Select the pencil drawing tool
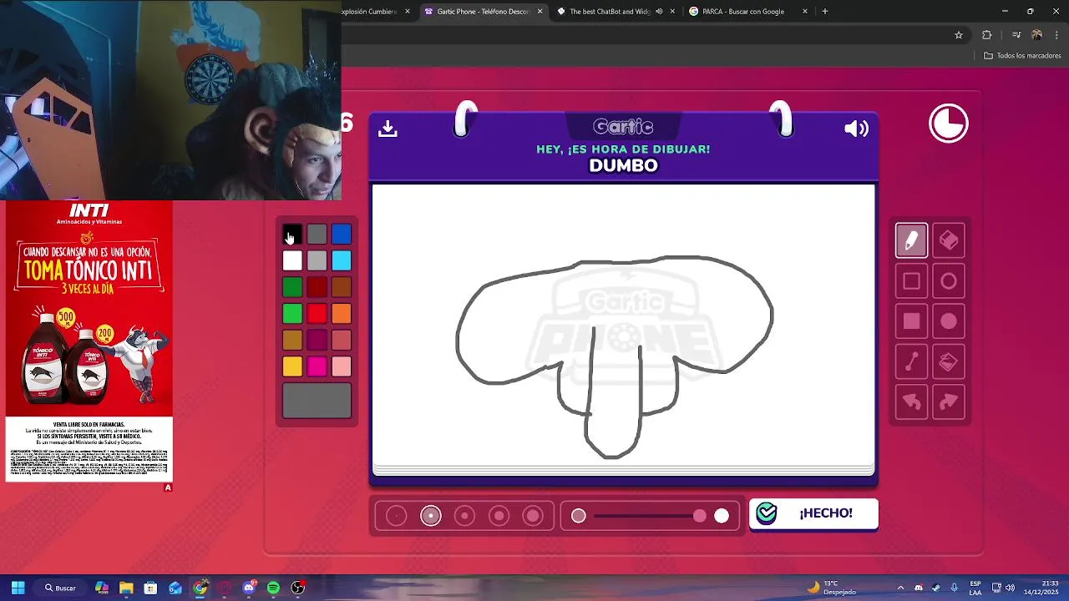This screenshot has height=601, width=1069. (911, 240)
